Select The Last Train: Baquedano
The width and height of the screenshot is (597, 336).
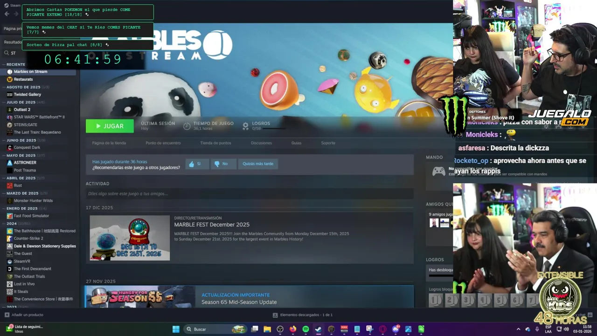pos(37,132)
